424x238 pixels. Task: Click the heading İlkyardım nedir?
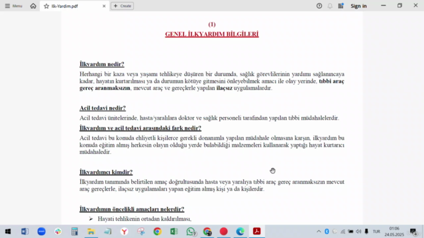102,64
